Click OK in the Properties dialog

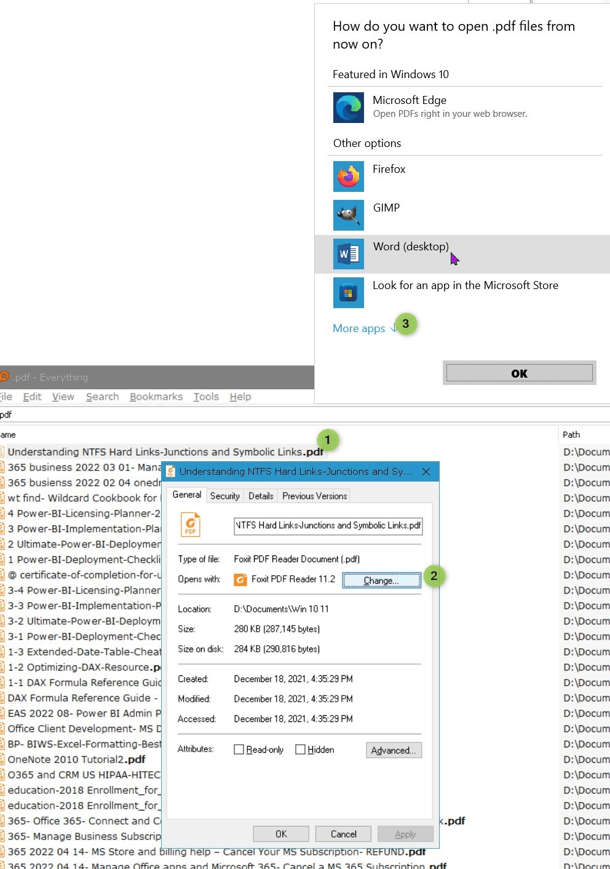pos(281,834)
